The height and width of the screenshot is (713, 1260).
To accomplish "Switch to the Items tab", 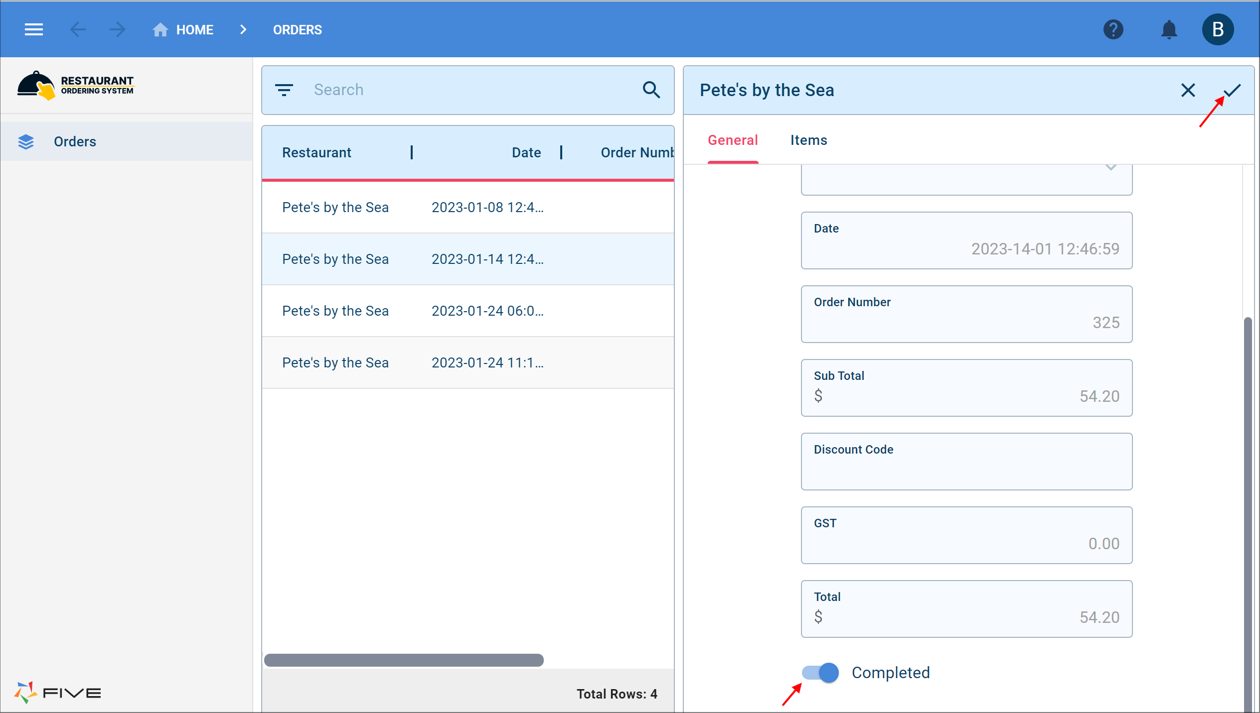I will [x=808, y=140].
